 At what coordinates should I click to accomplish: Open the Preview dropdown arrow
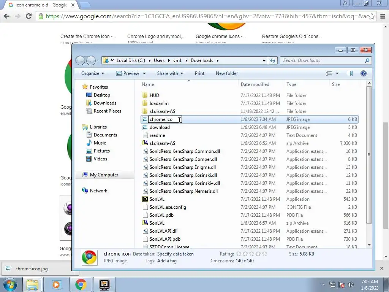click(x=144, y=73)
